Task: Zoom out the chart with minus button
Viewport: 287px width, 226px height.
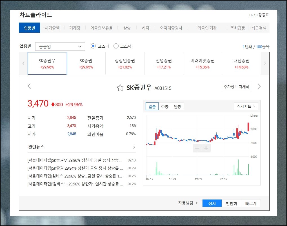Action: (x=197, y=148)
